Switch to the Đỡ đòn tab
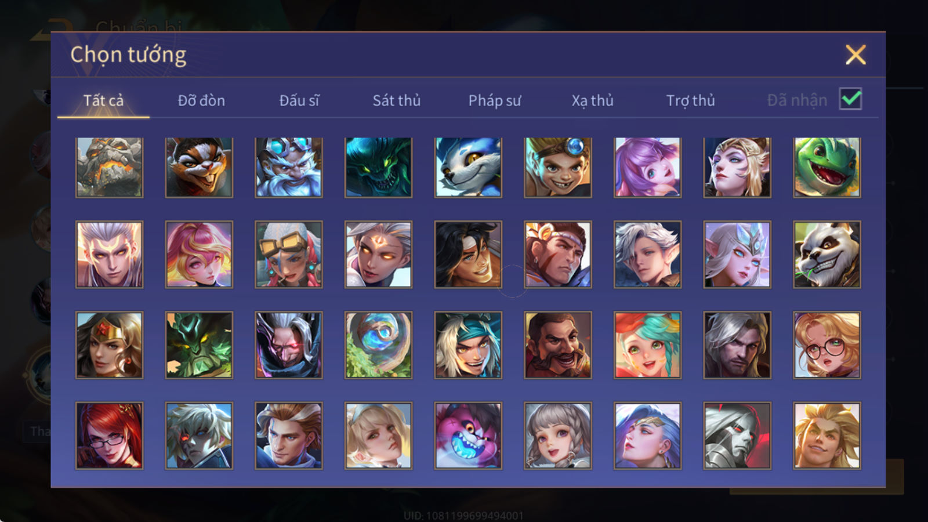Image resolution: width=928 pixels, height=522 pixels. pyautogui.click(x=201, y=100)
